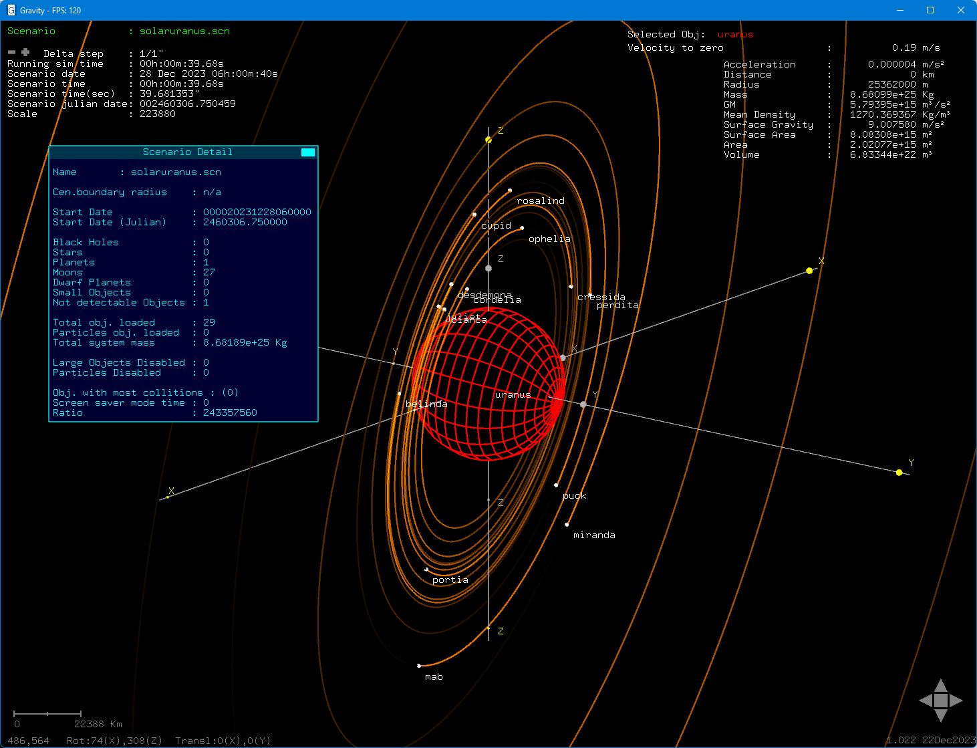The width and height of the screenshot is (977, 748).
Task: Click the 'Mean Density' property label
Action: coord(760,115)
